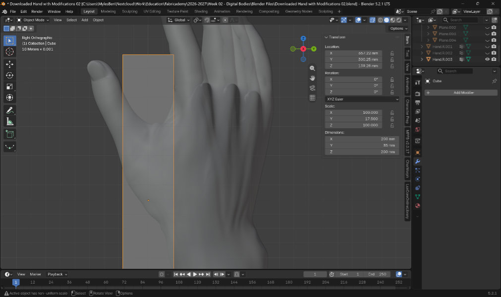Toggle render camera for Plane.002
The height and width of the screenshot is (297, 501).
(x=494, y=27)
